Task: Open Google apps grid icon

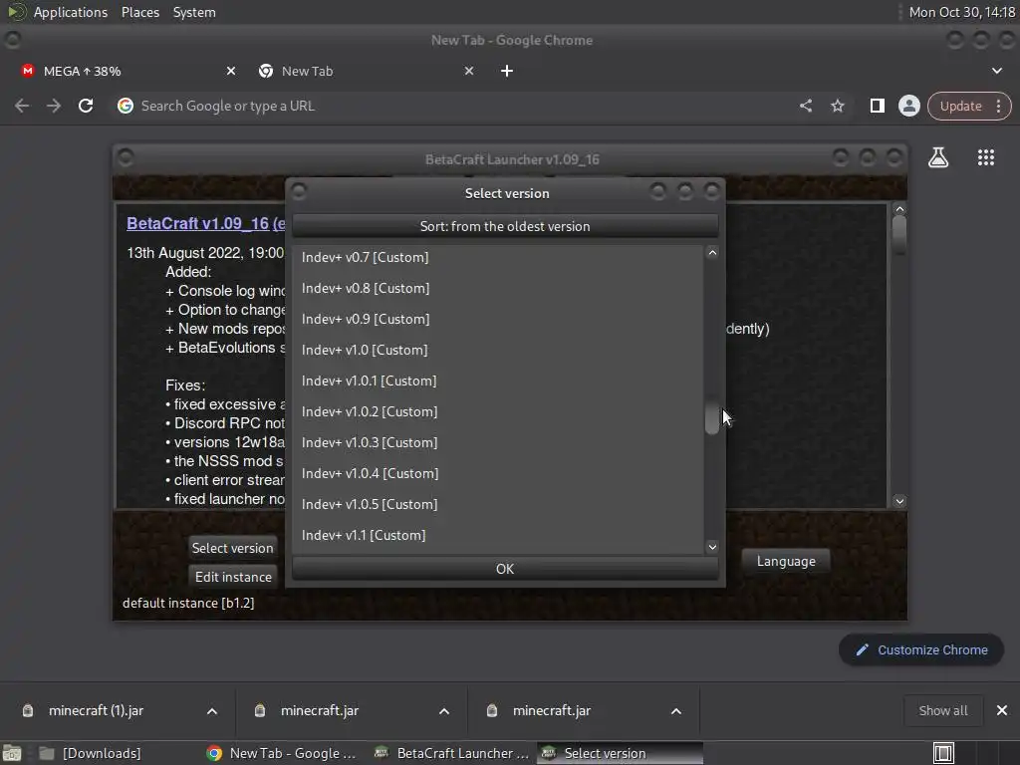Action: click(x=985, y=157)
